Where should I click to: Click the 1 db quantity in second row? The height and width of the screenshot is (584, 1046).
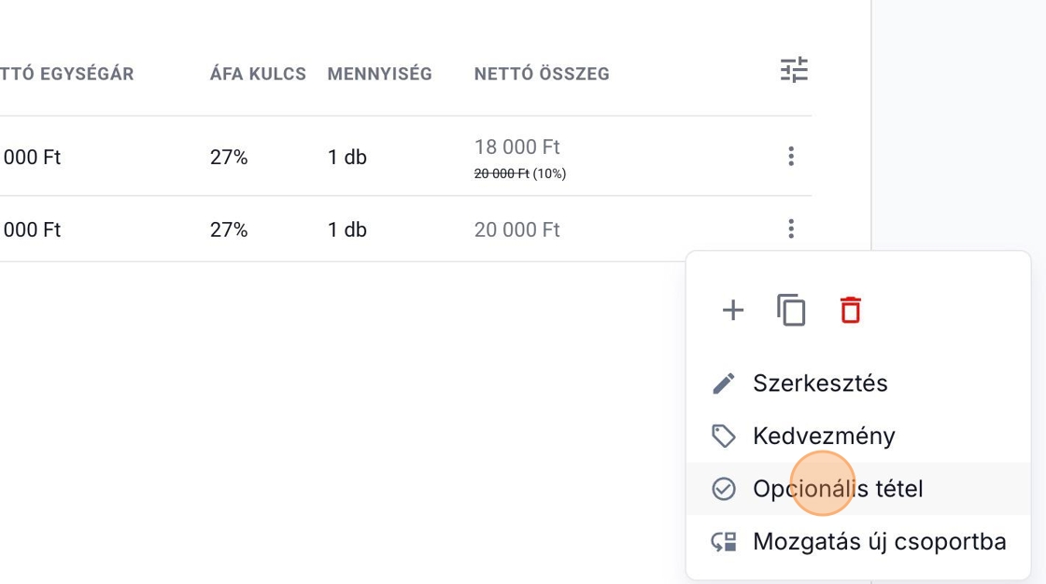(x=346, y=229)
